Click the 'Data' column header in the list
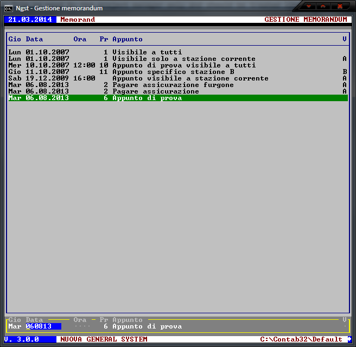The image size is (356, 347). coord(34,39)
